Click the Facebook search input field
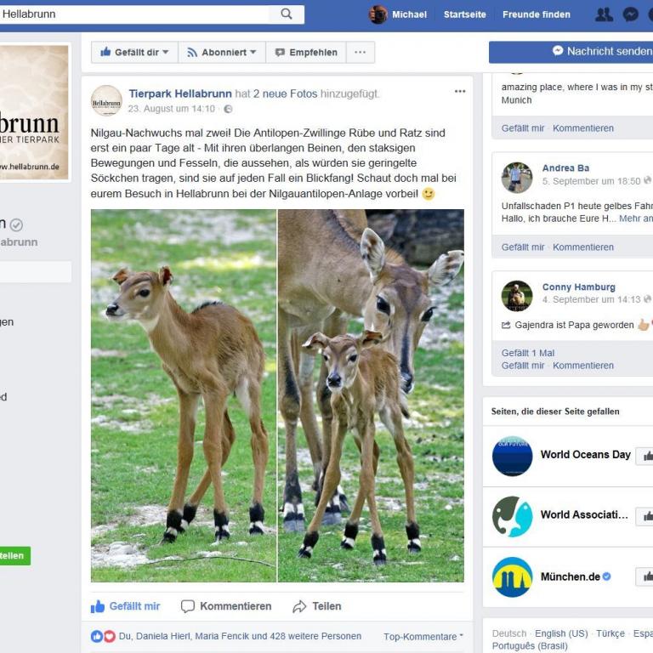The height and width of the screenshot is (653, 653). pos(136,14)
